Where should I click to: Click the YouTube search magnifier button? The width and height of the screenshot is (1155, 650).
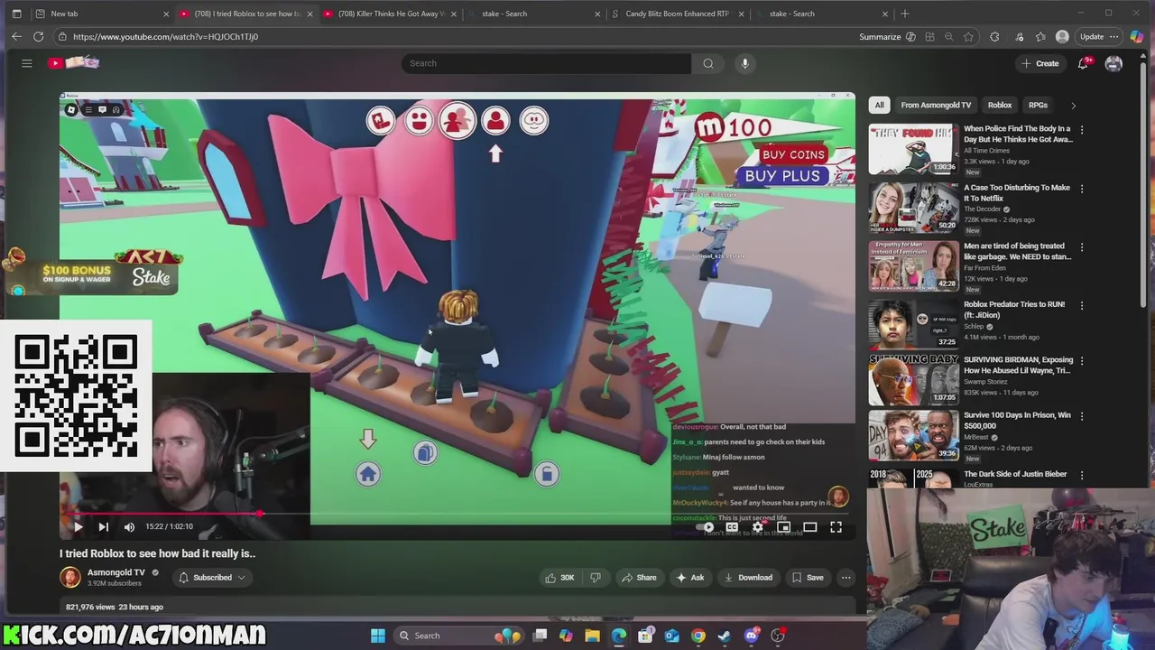coord(708,63)
